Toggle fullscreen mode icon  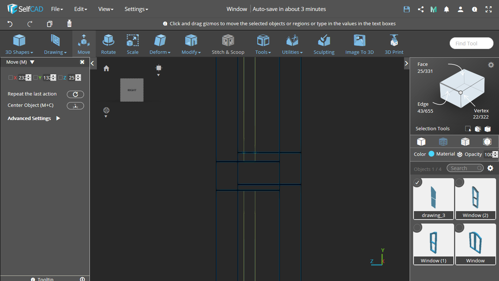click(x=489, y=10)
